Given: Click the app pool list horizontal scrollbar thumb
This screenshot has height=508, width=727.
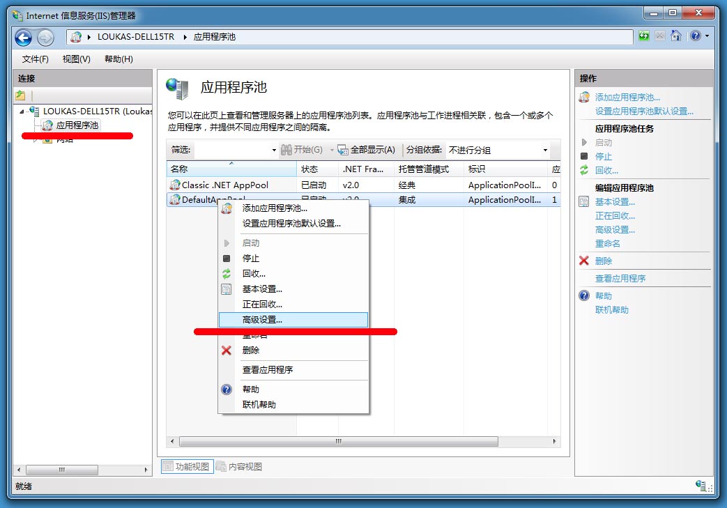Looking at the screenshot, I should click(339, 441).
